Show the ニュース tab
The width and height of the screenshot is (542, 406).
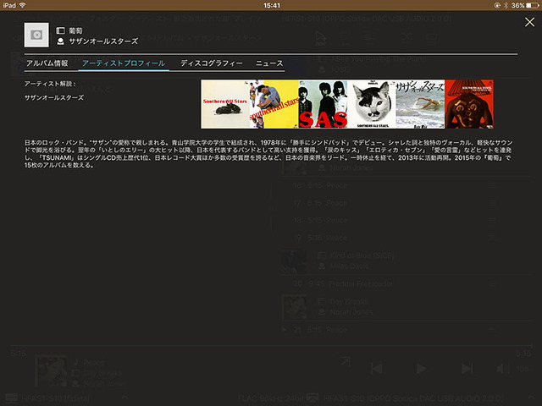point(269,63)
